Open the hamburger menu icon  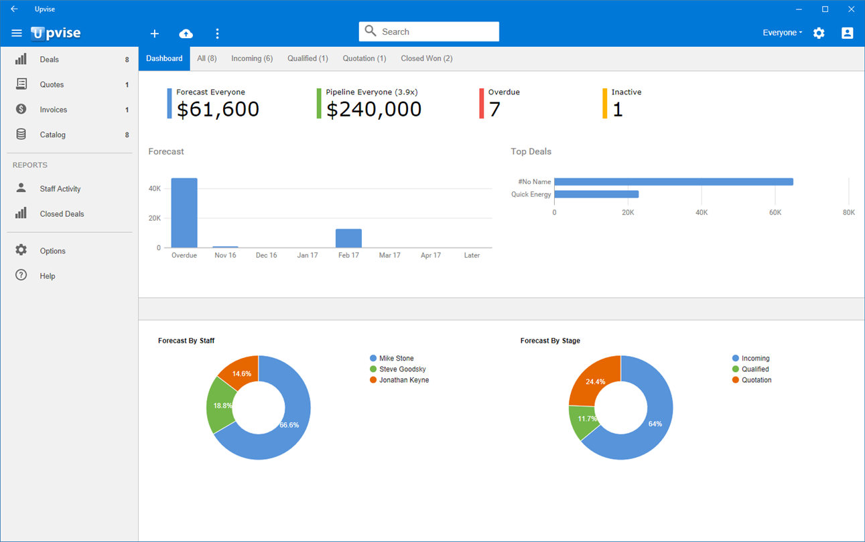tap(17, 33)
